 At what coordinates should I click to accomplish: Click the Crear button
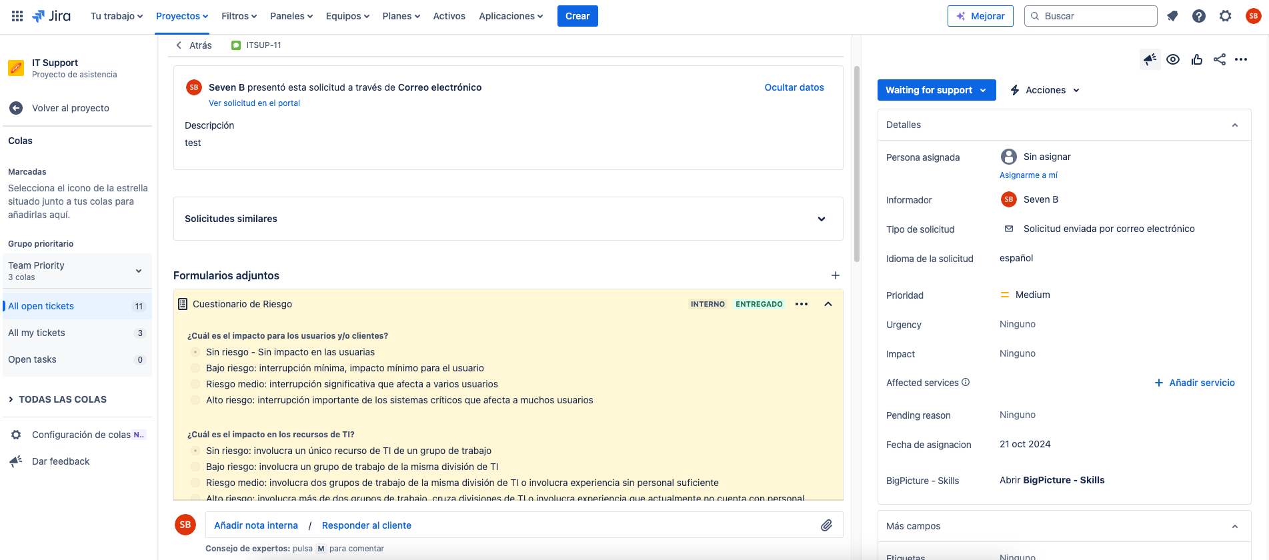point(577,16)
